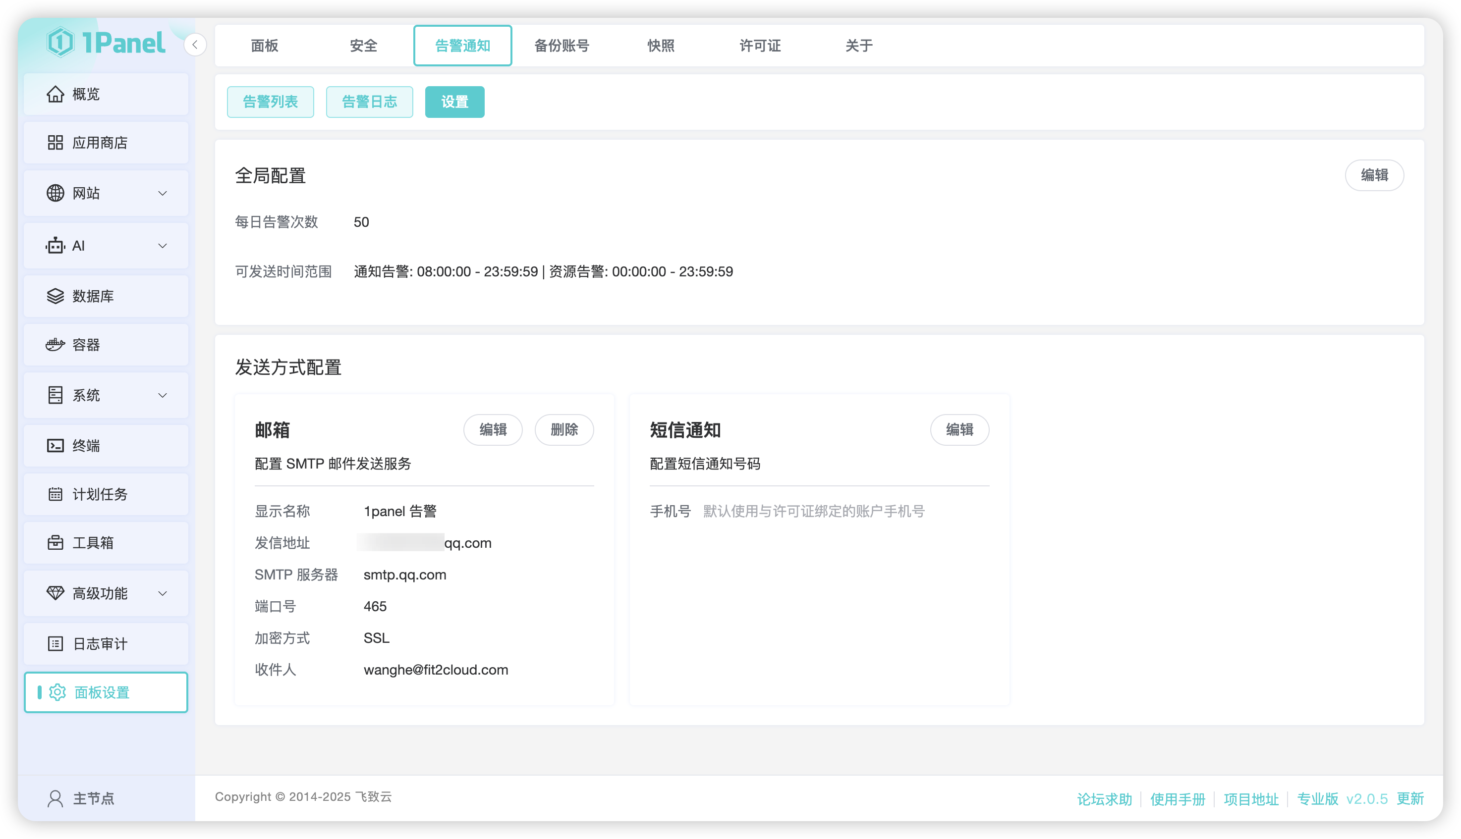Click the 可发送时间范围 time range value
The height and width of the screenshot is (839, 1461).
coord(543,271)
